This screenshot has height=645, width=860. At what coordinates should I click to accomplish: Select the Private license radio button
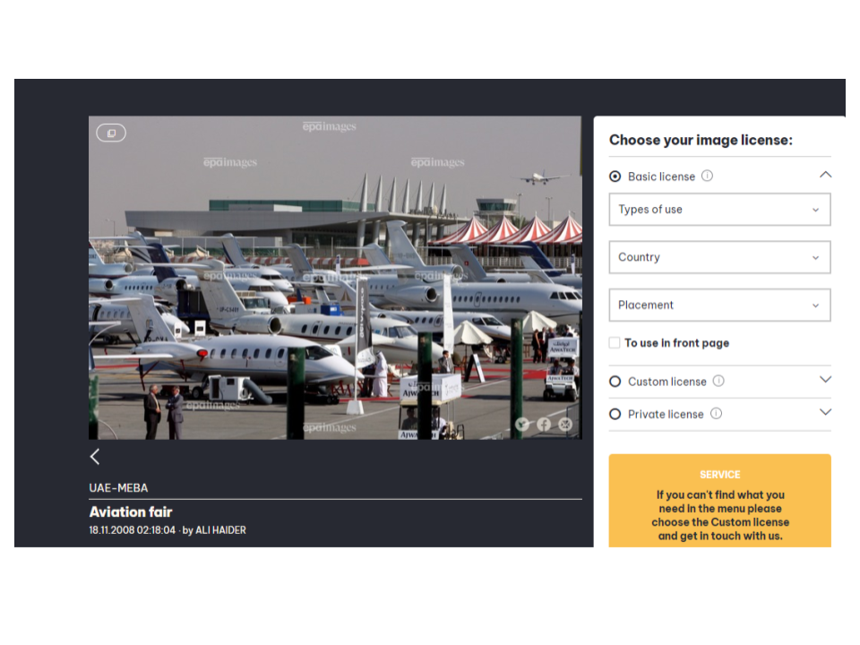click(615, 414)
